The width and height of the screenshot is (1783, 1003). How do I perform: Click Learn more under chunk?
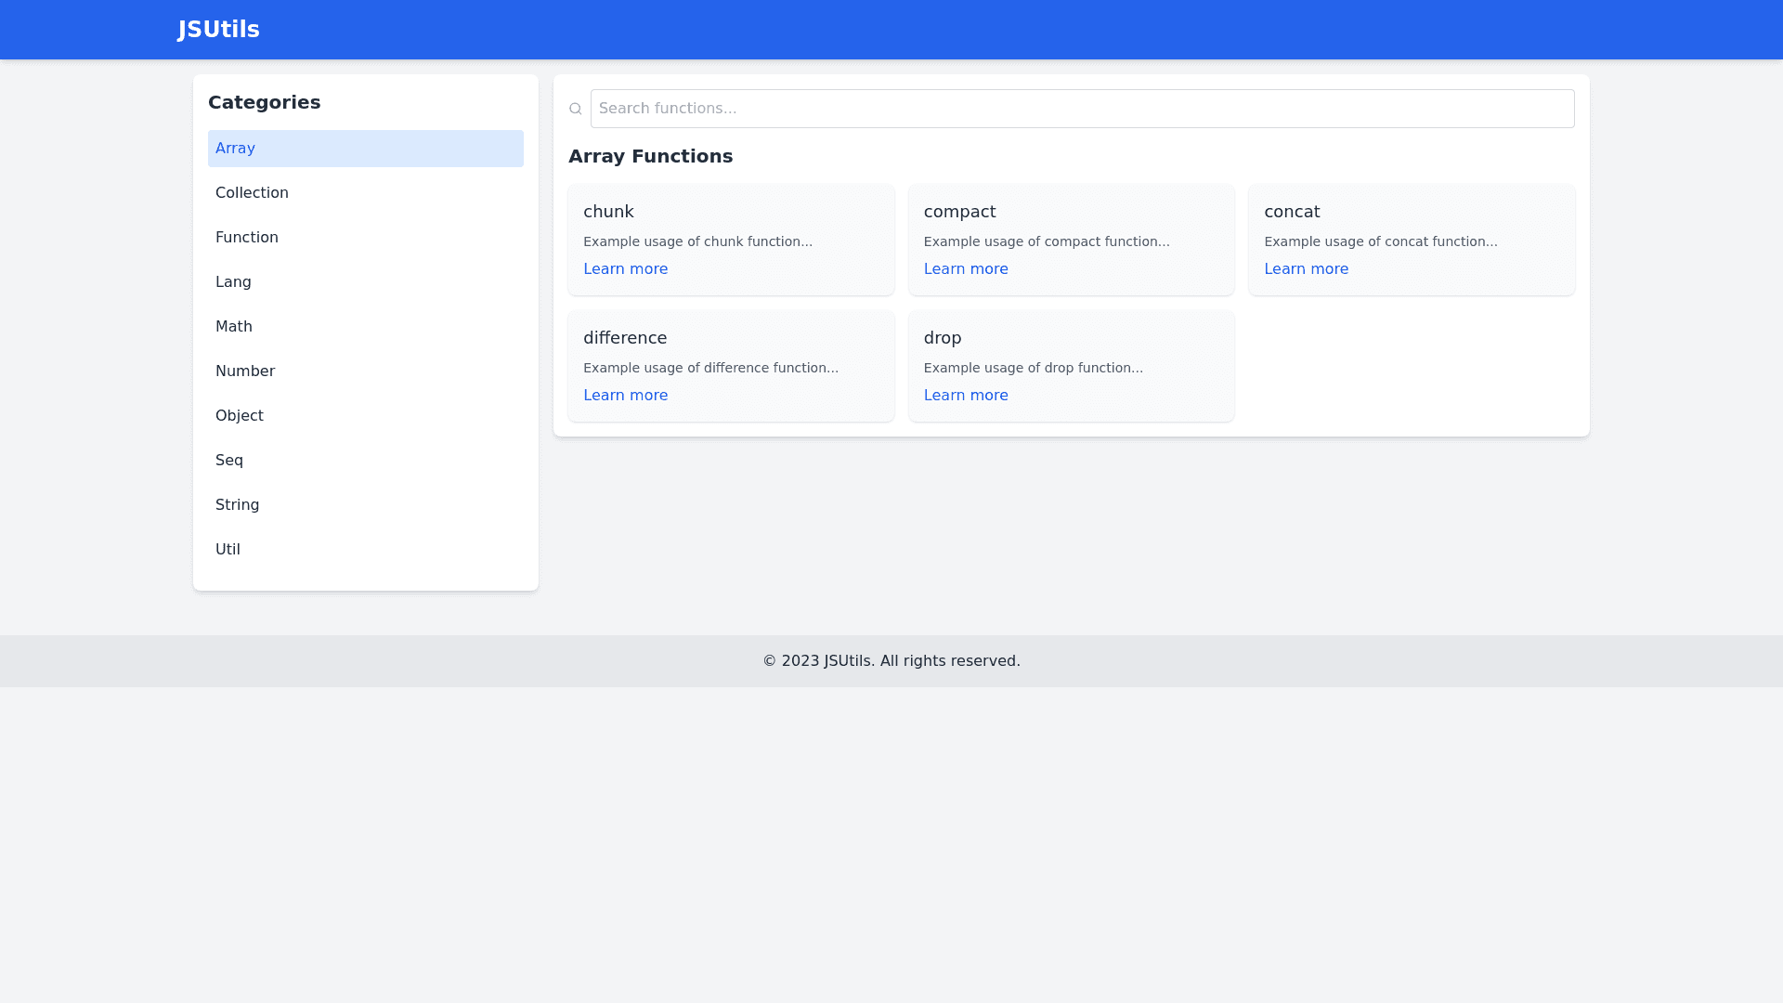tap(625, 269)
